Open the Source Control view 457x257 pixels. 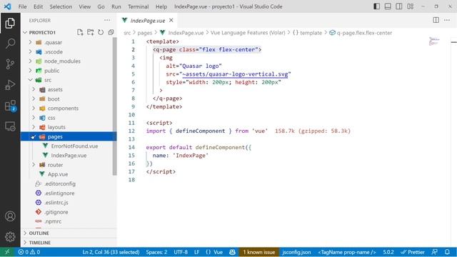pyautogui.click(x=10, y=64)
